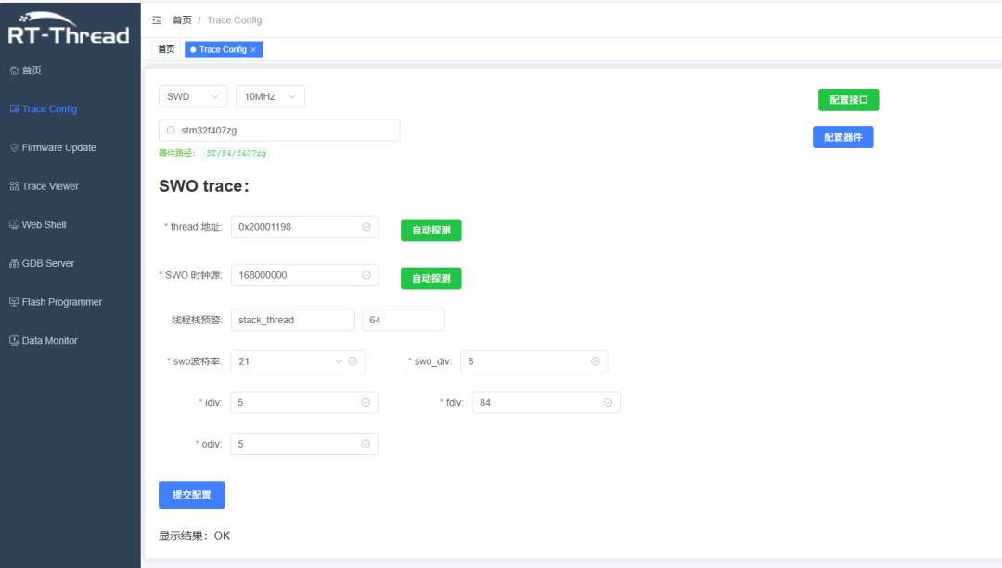Click the device search magnifier icon
The height and width of the screenshot is (568, 1002).
(172, 131)
